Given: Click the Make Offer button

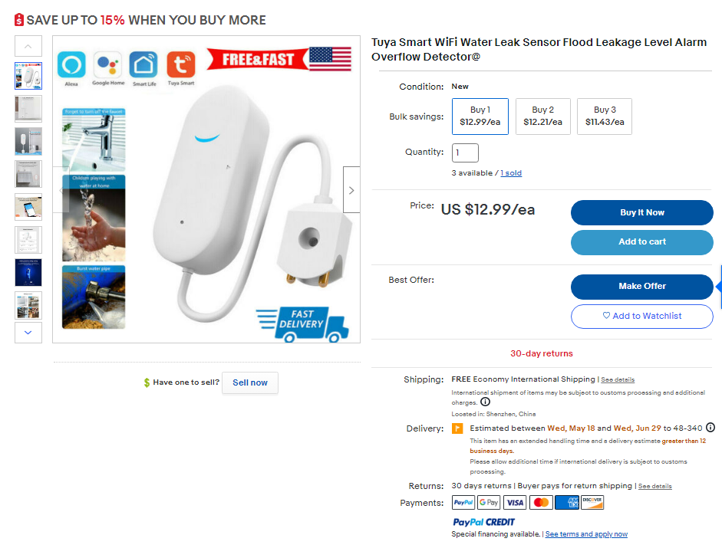Looking at the screenshot, I should point(641,287).
